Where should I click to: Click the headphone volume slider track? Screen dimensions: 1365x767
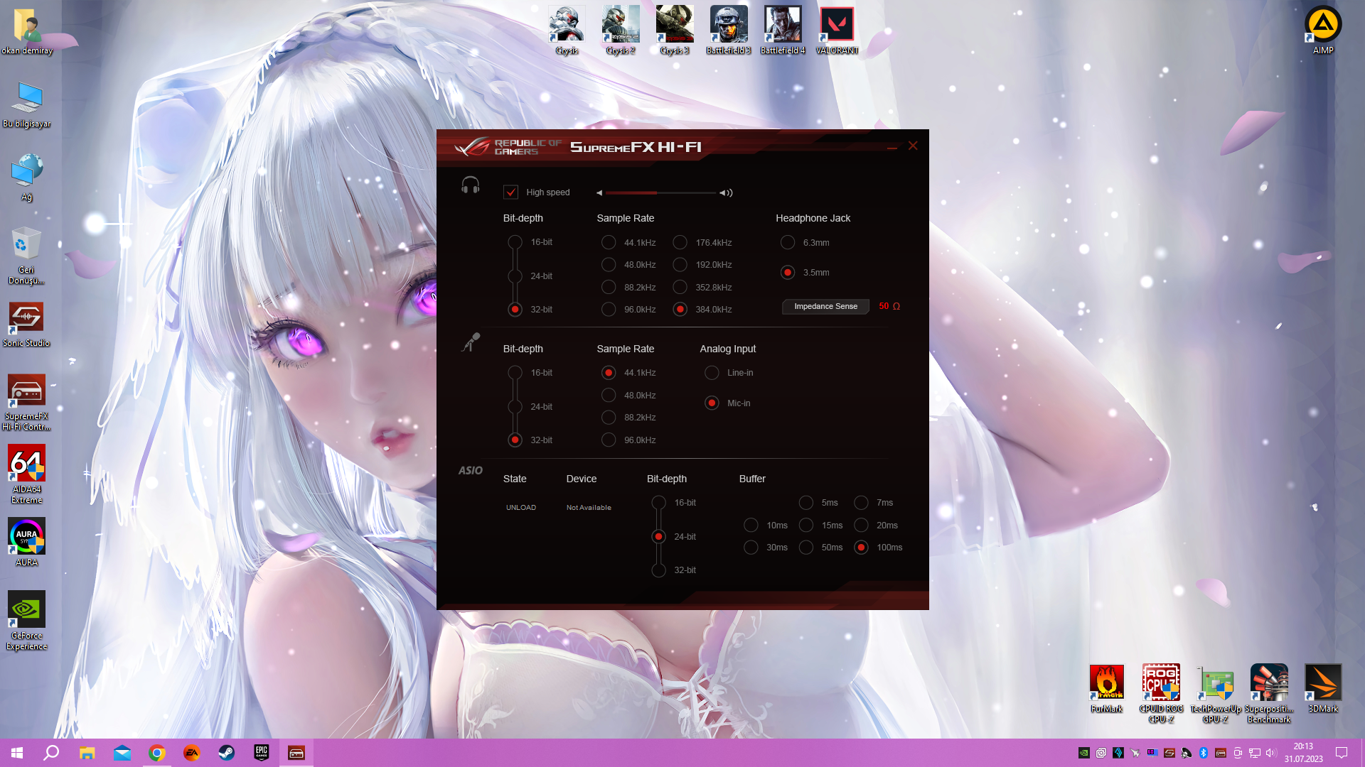(661, 192)
